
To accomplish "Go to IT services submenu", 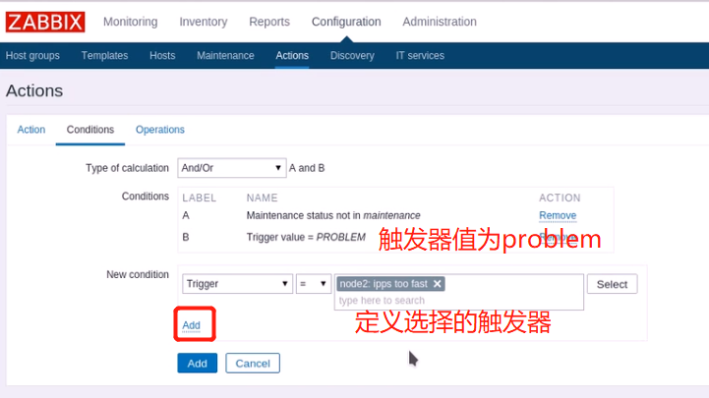I will click(x=420, y=56).
